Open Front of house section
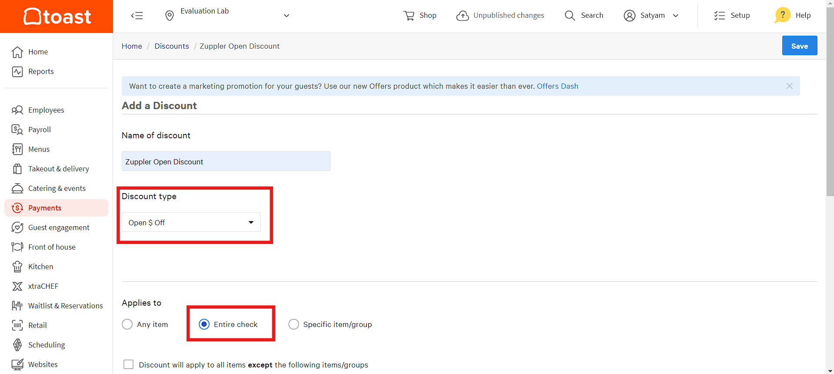This screenshot has height=374, width=834. pyautogui.click(x=52, y=247)
